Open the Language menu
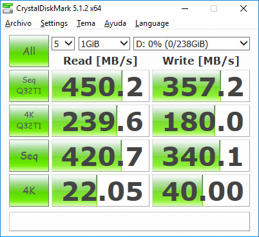The height and width of the screenshot is (237, 259). tap(152, 23)
